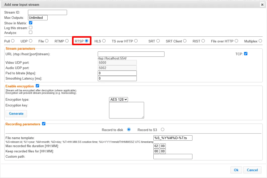Close the Add new input stream dialog
This screenshot has width=267, height=178.
pos(262,5)
